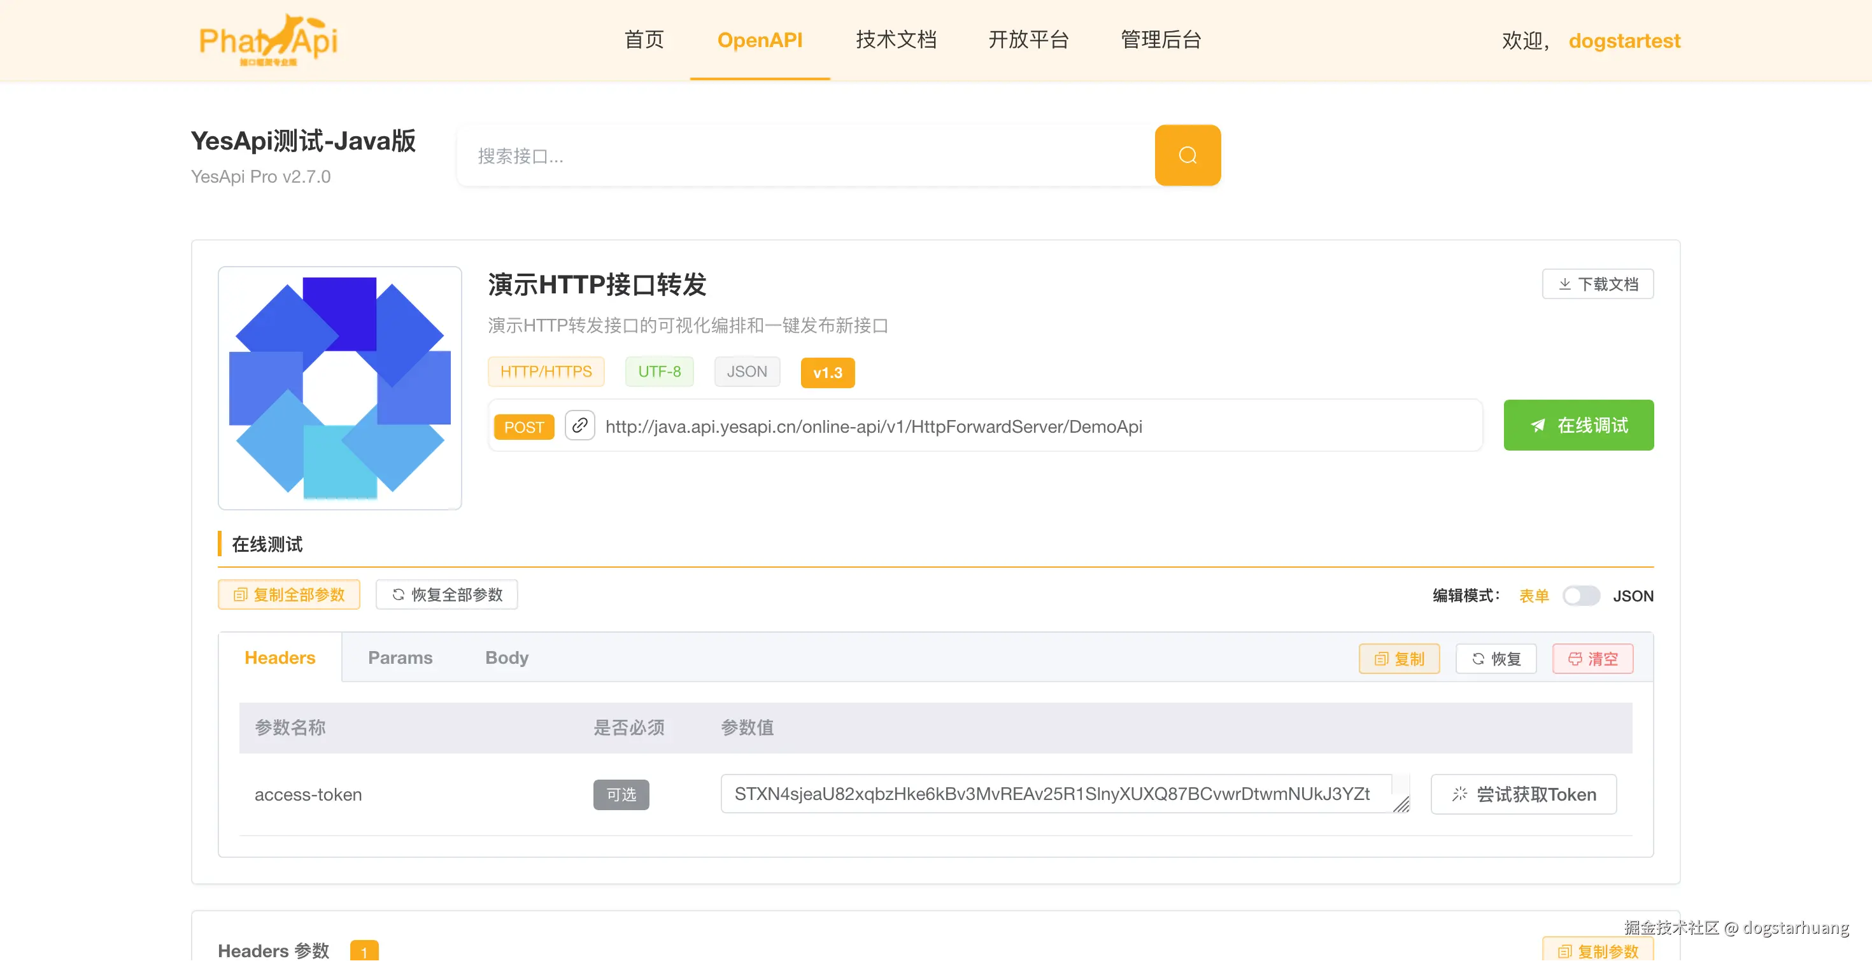The image size is (1872, 961).
Task: Open the 技术文档 navigation menu item
Action: coord(895,40)
